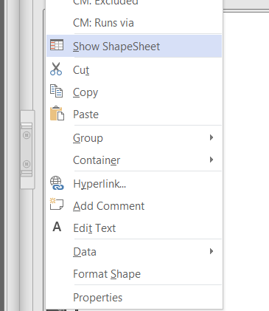
Task: Click the Edit Text letter A icon
Action: coord(57,227)
